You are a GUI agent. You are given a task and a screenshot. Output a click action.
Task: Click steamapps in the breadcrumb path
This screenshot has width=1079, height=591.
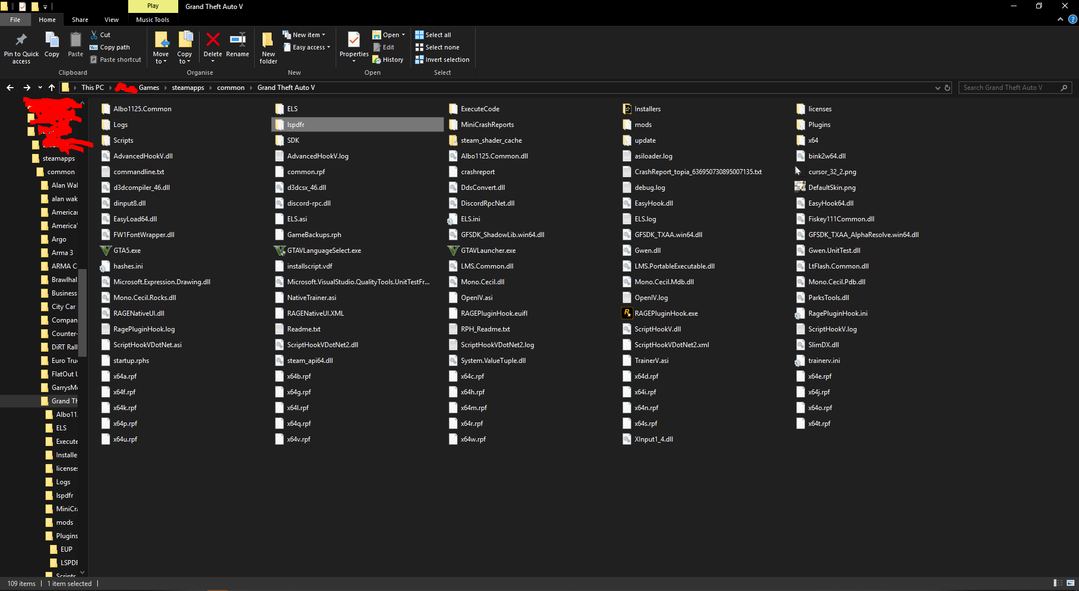click(x=188, y=88)
